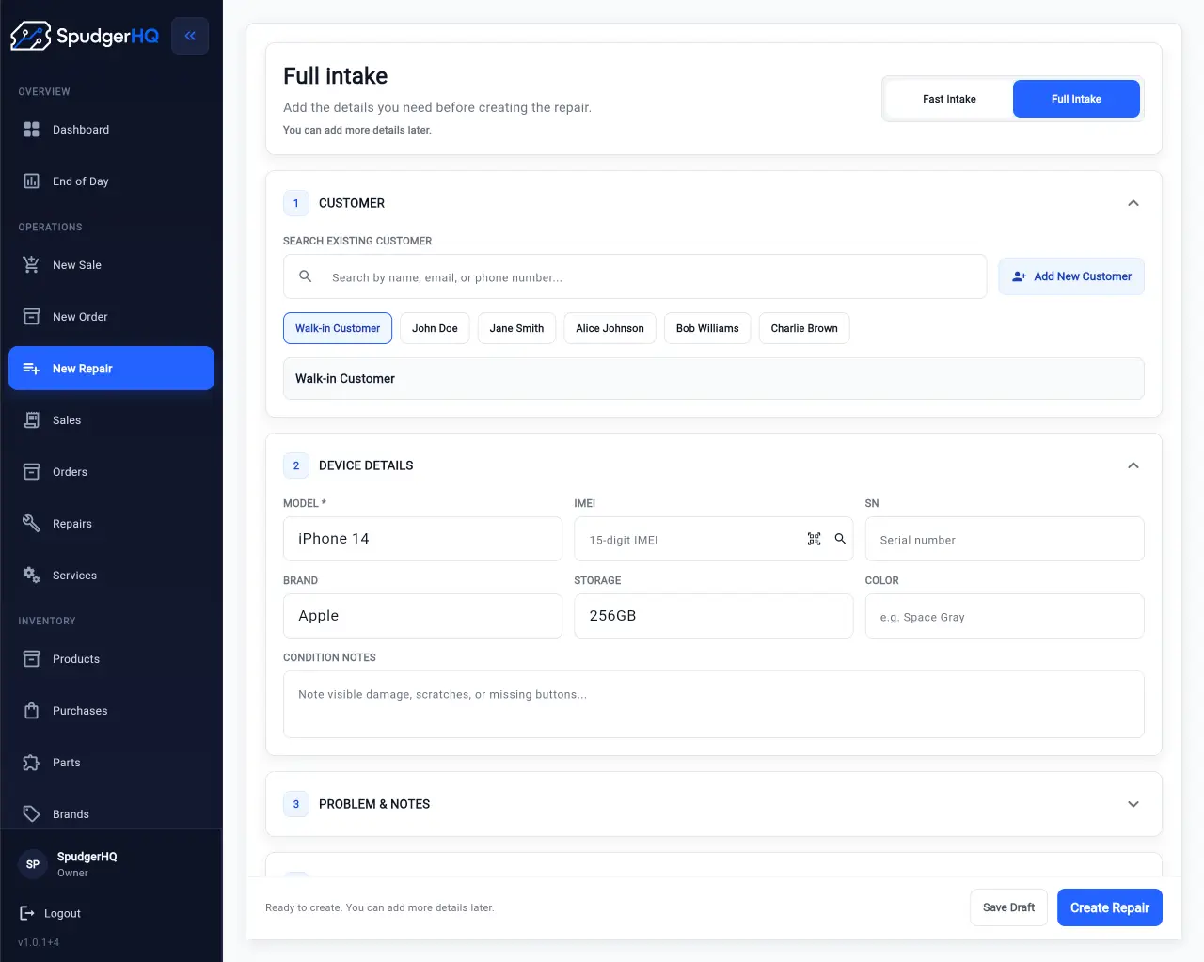Click the Create Repair button

(x=1110, y=907)
